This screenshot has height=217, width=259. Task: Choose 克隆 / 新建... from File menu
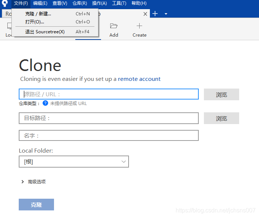click(55, 14)
